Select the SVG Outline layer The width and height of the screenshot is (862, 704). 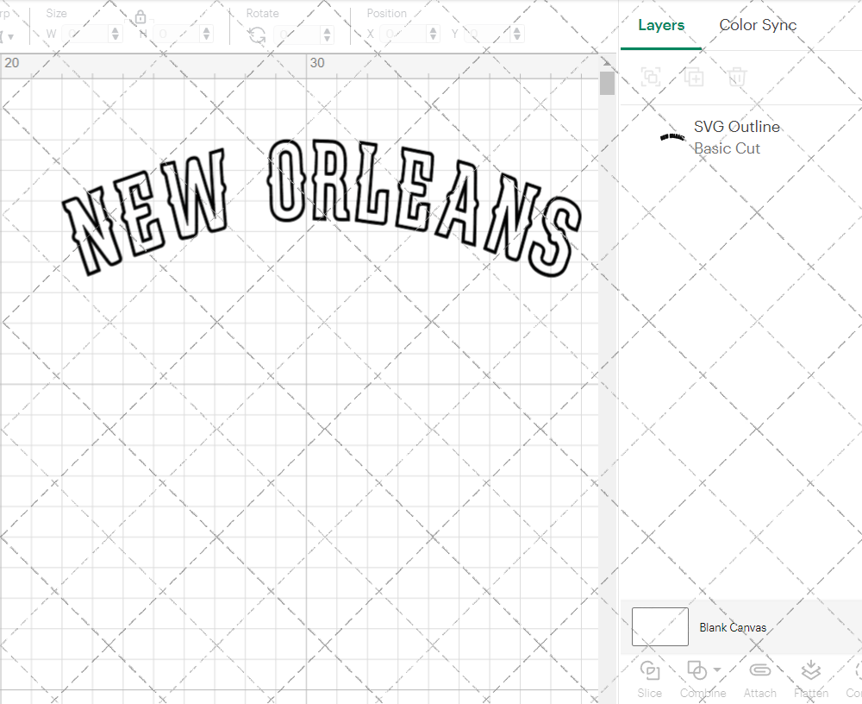[737, 127]
